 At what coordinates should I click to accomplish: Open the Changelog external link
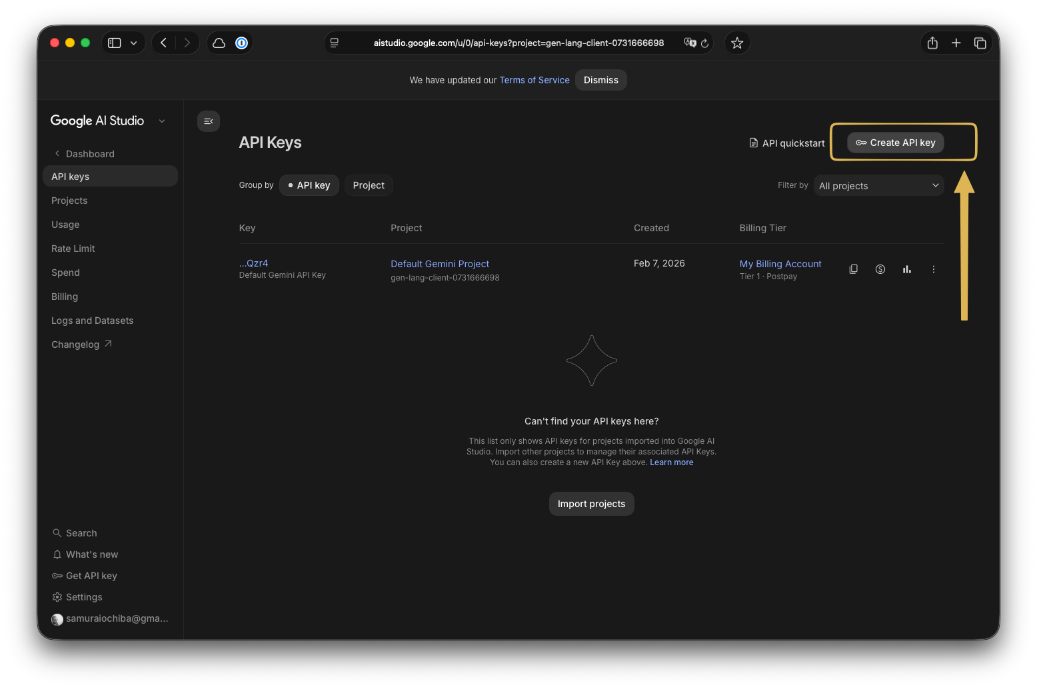click(81, 344)
